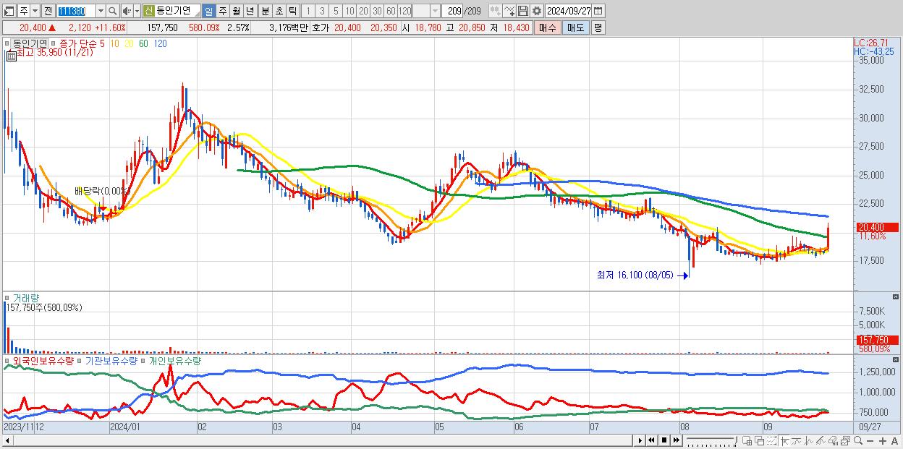Click the zigzag wave icon in bottom bar
The height and width of the screenshot is (449, 903).
coord(809,440)
